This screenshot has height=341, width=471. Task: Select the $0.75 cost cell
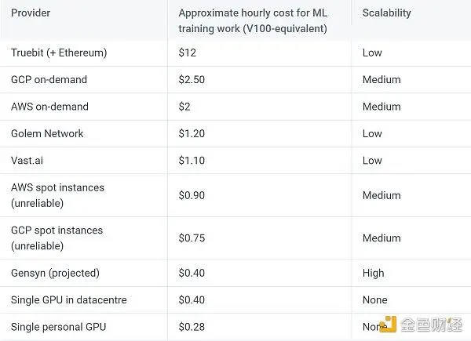[192, 238]
